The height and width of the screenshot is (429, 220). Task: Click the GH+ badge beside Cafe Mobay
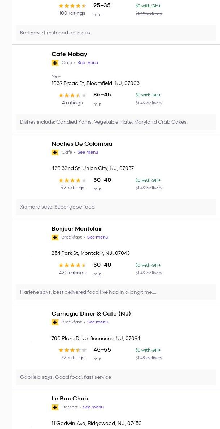click(x=55, y=63)
